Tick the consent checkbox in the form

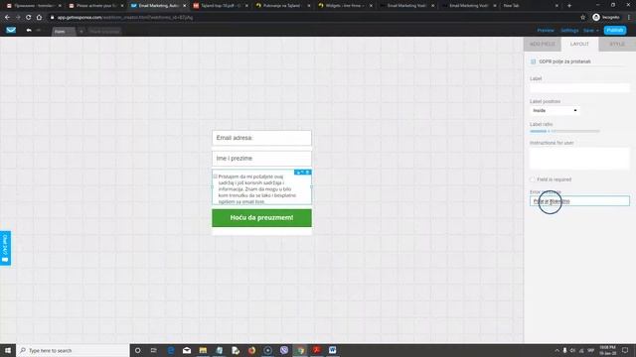click(x=216, y=177)
